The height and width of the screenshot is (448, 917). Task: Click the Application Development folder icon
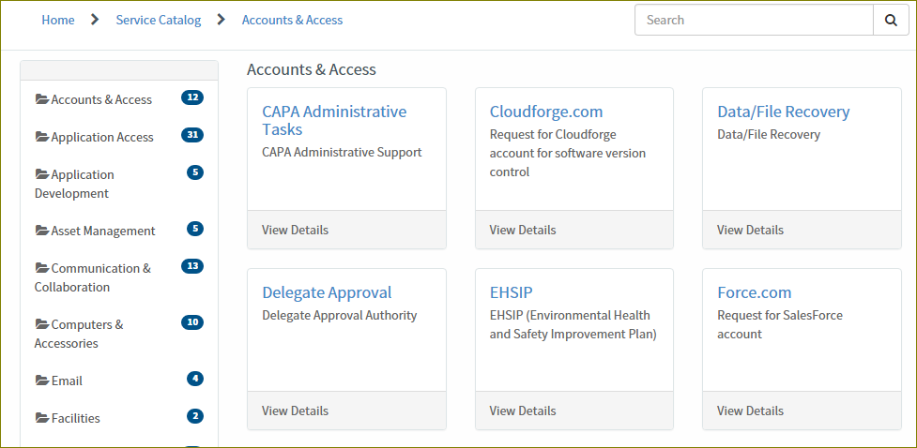(41, 174)
